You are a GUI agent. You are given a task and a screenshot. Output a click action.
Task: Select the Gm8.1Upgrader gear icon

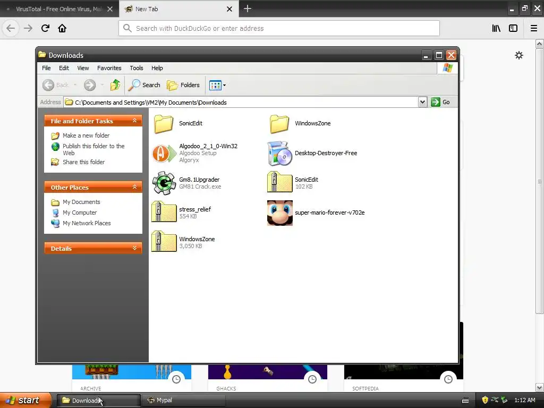(x=164, y=183)
